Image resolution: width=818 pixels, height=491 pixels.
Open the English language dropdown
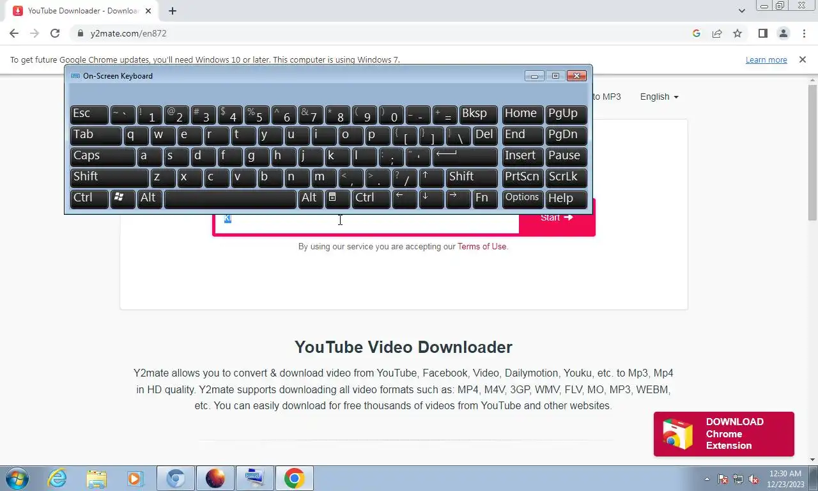click(x=659, y=97)
